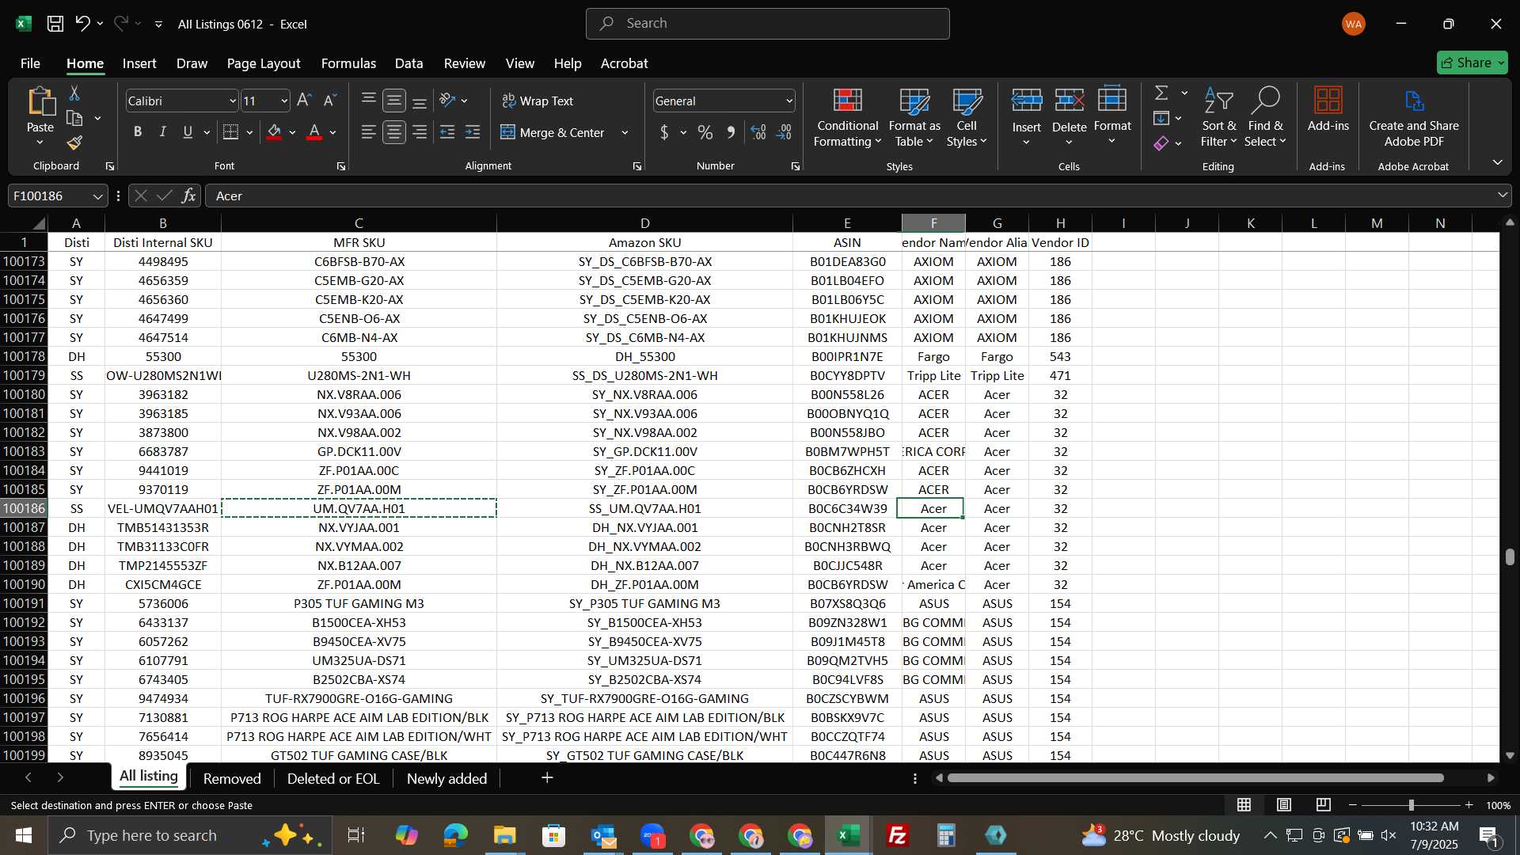Open the number format General dropdown
The height and width of the screenshot is (855, 1520).
[x=788, y=101]
